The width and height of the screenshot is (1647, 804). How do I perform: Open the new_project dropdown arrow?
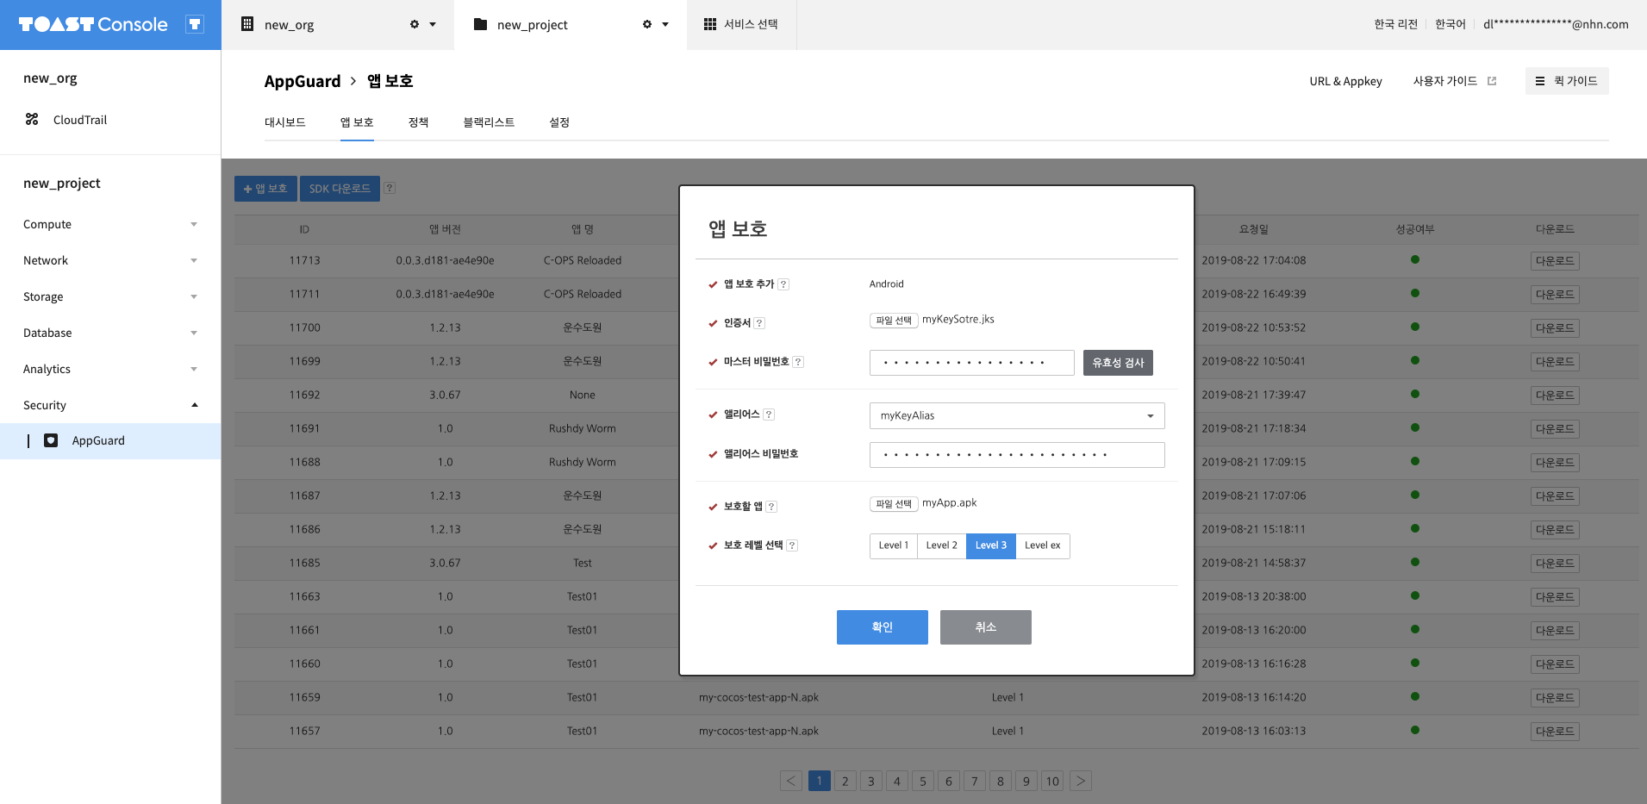[665, 24]
